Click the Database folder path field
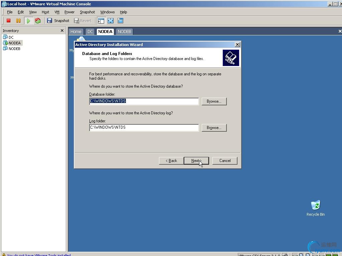 point(144,101)
